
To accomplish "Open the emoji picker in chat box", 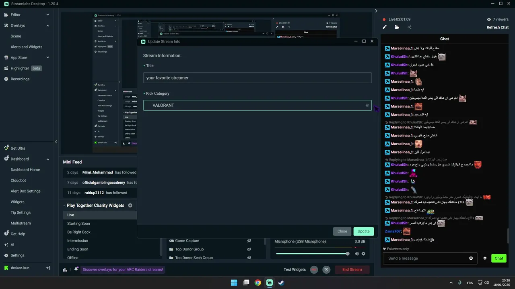I will (x=471, y=258).
